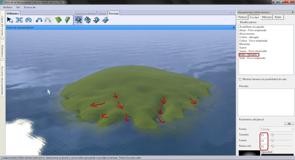Pin the Herramientas Editar terreno panel
295x160 pixels.
[x=292, y=12]
